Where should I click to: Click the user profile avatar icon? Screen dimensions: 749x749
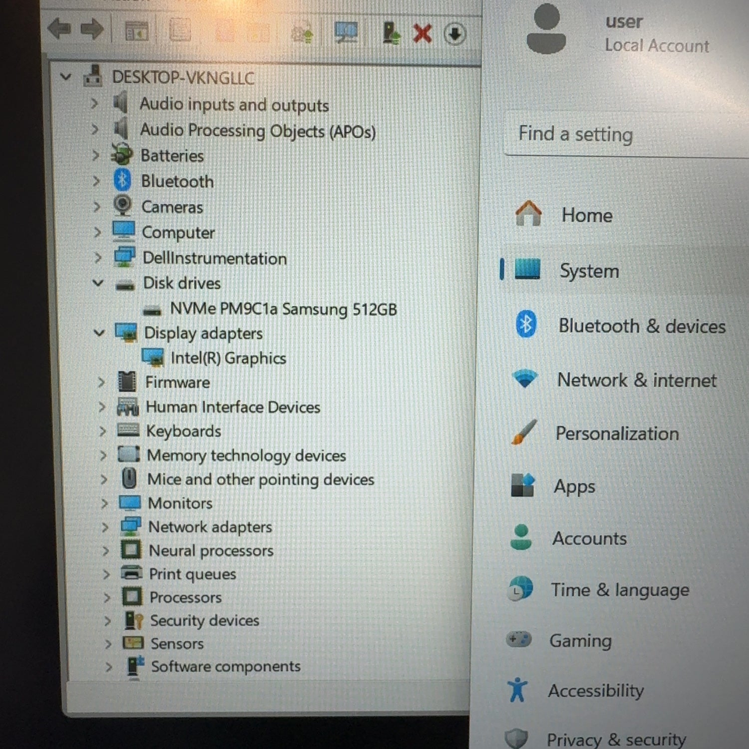coord(546,29)
